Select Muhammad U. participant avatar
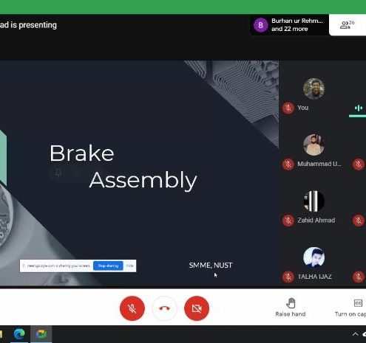 coord(314,145)
